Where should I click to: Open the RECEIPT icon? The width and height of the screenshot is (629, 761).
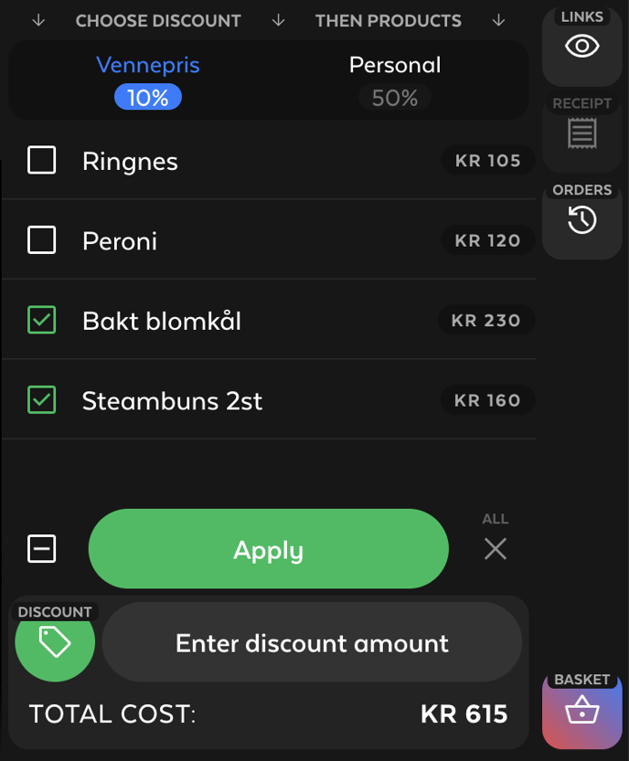click(581, 133)
